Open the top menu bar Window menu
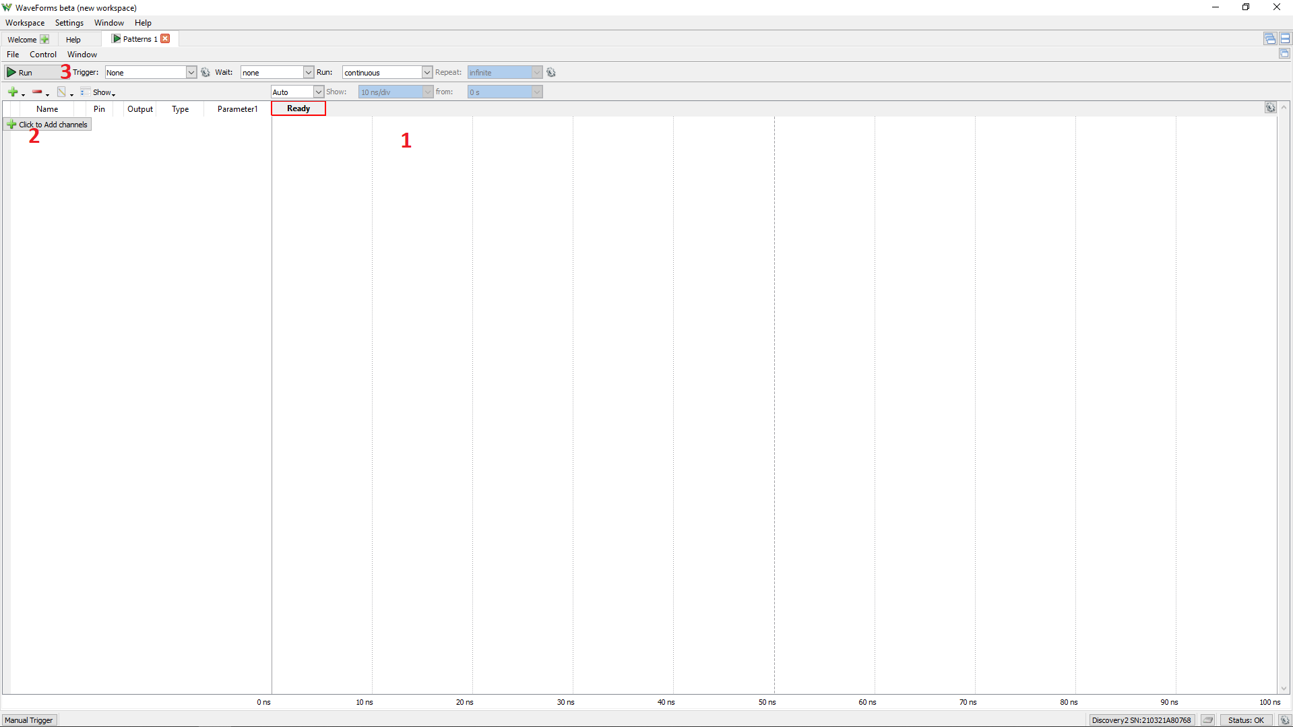 [109, 23]
